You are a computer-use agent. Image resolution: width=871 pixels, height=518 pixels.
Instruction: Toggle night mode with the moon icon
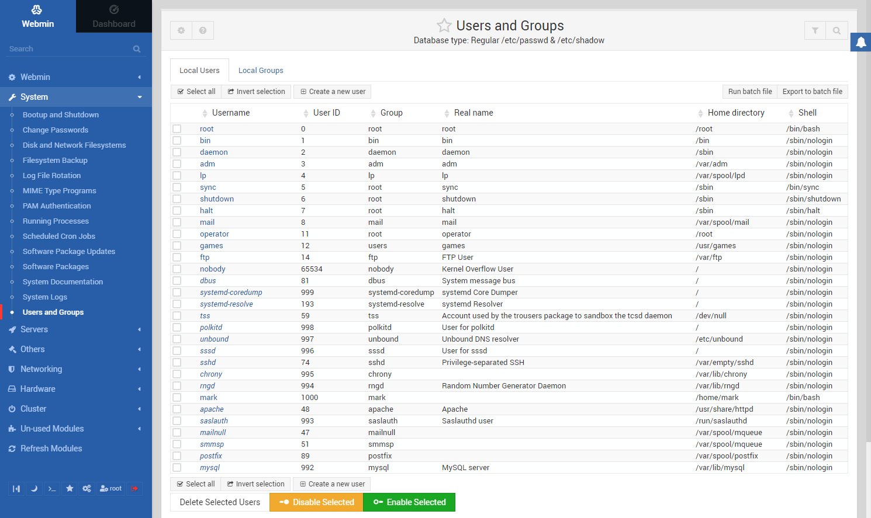click(34, 489)
